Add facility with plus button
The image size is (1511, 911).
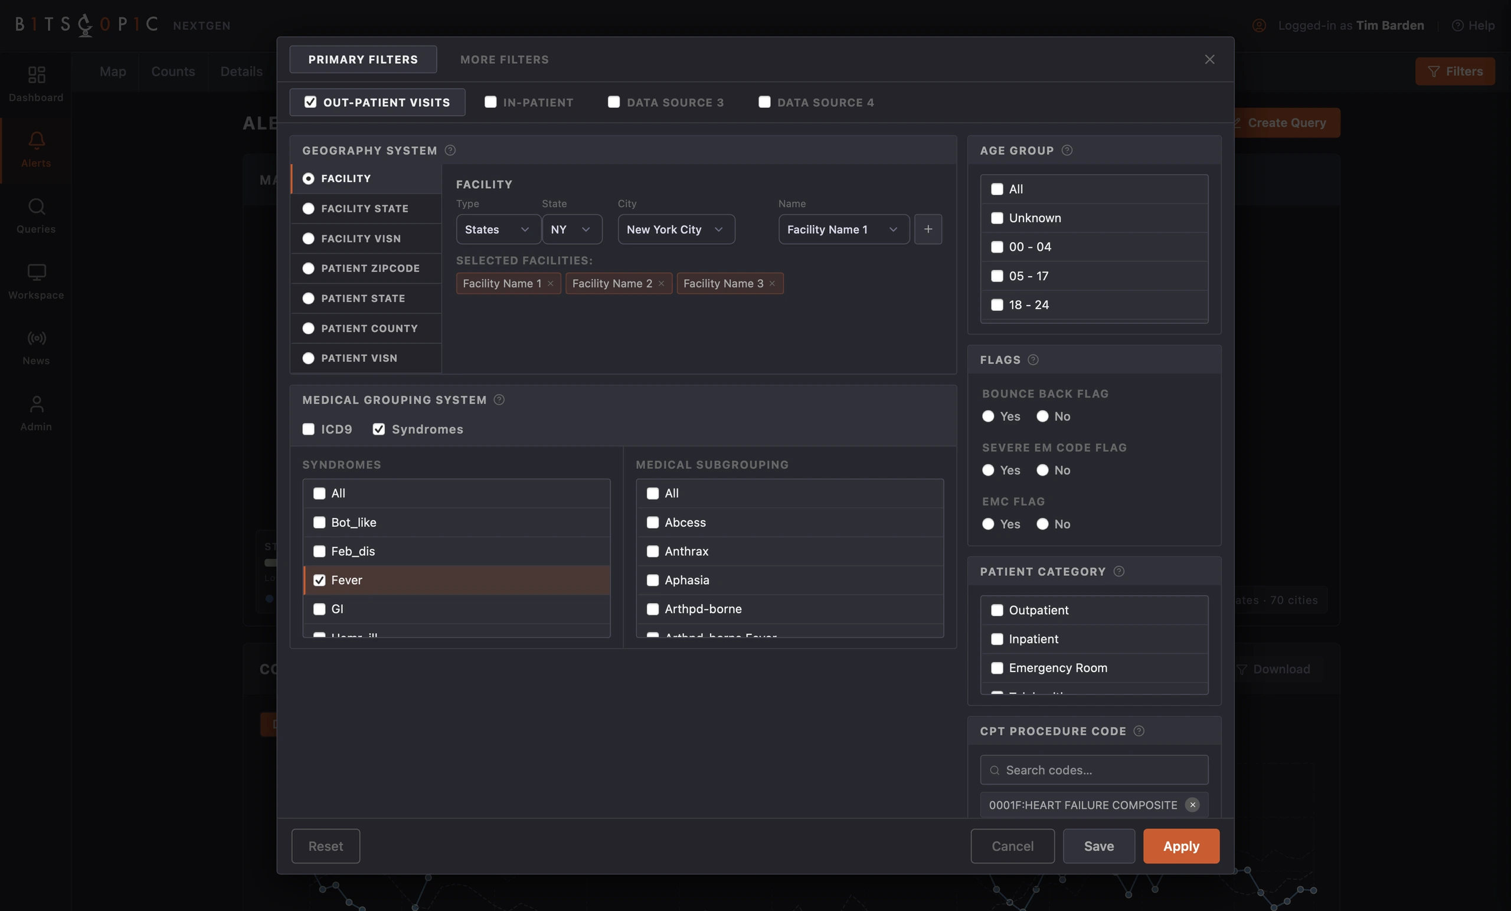tap(928, 230)
